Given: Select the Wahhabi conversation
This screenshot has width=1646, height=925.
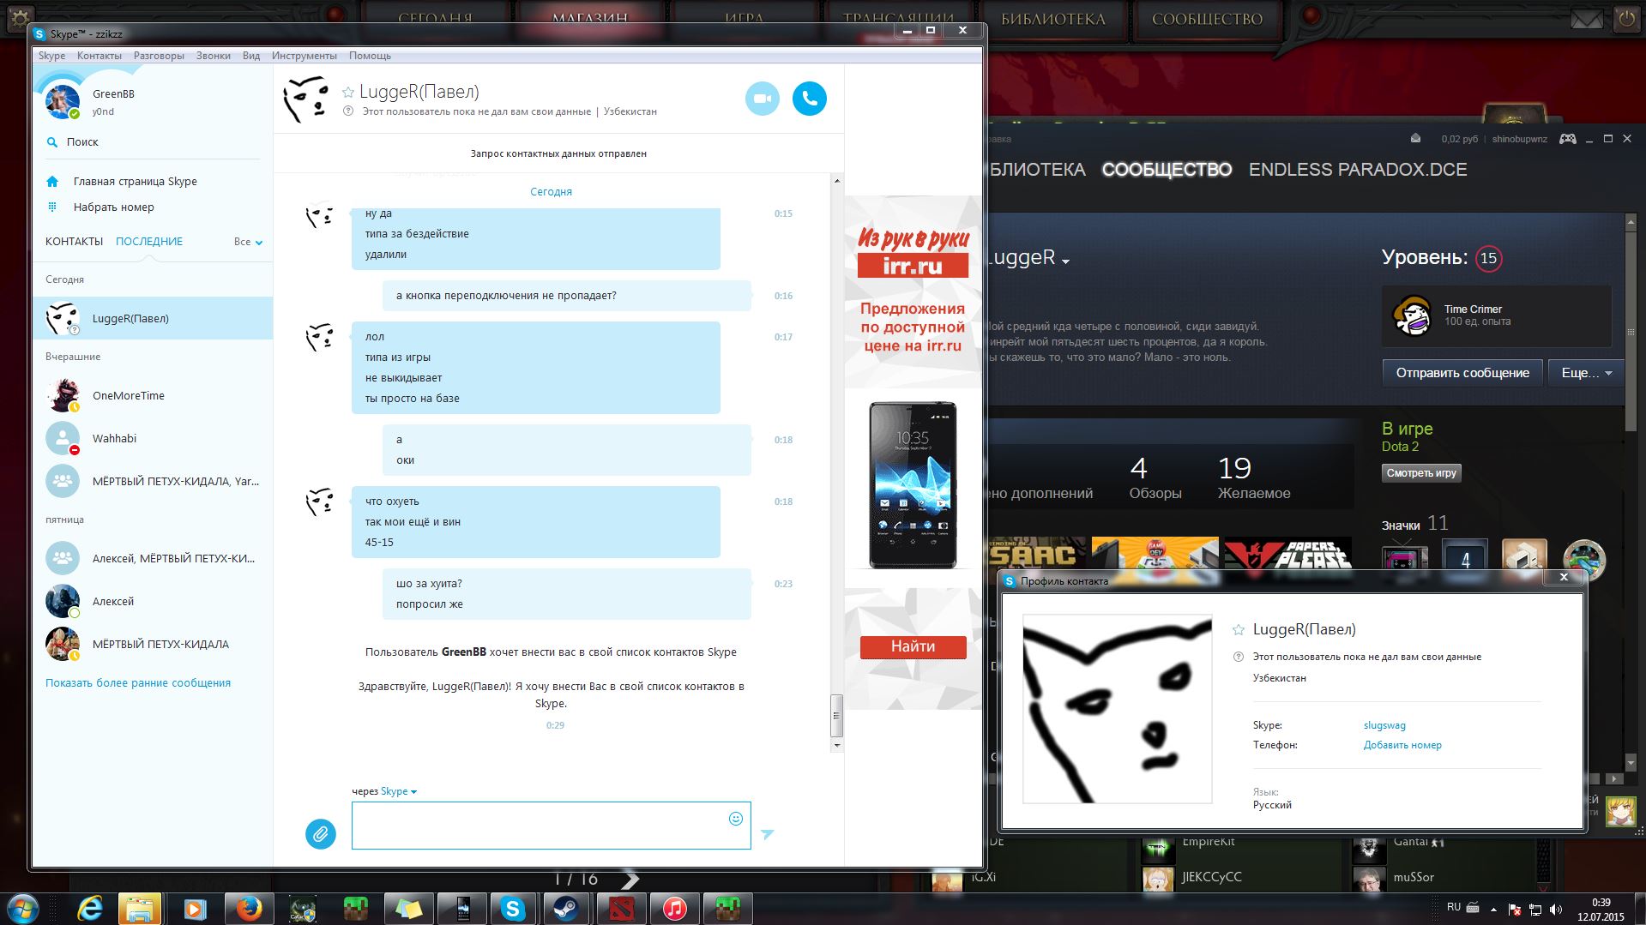Looking at the screenshot, I should [153, 438].
